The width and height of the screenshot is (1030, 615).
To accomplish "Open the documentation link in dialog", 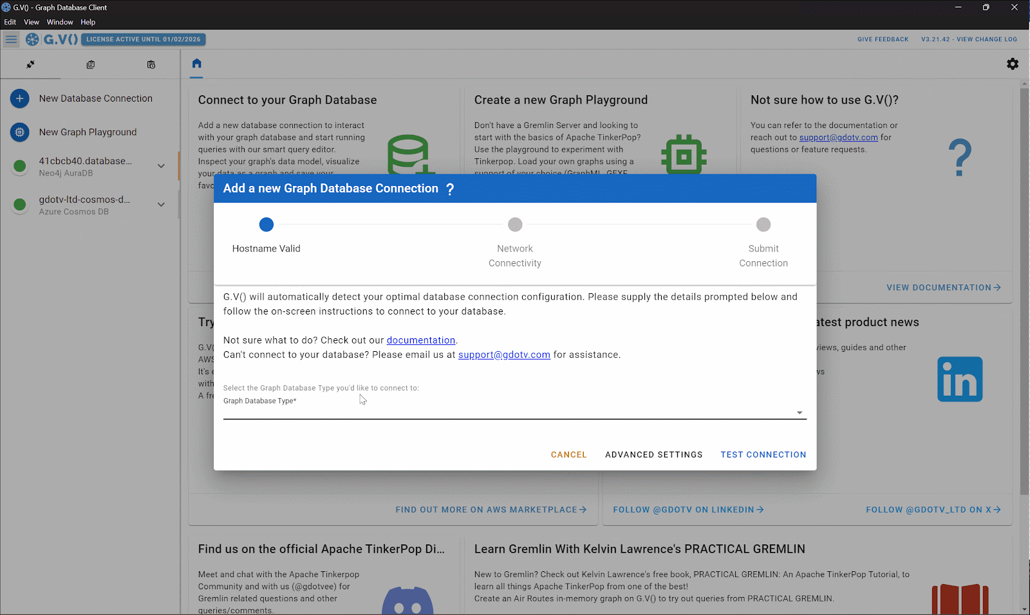I will tap(421, 340).
